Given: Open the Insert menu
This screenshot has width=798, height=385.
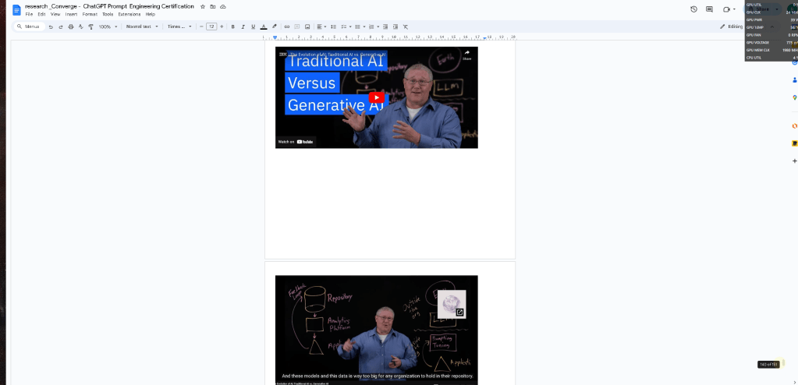Looking at the screenshot, I should click(71, 14).
